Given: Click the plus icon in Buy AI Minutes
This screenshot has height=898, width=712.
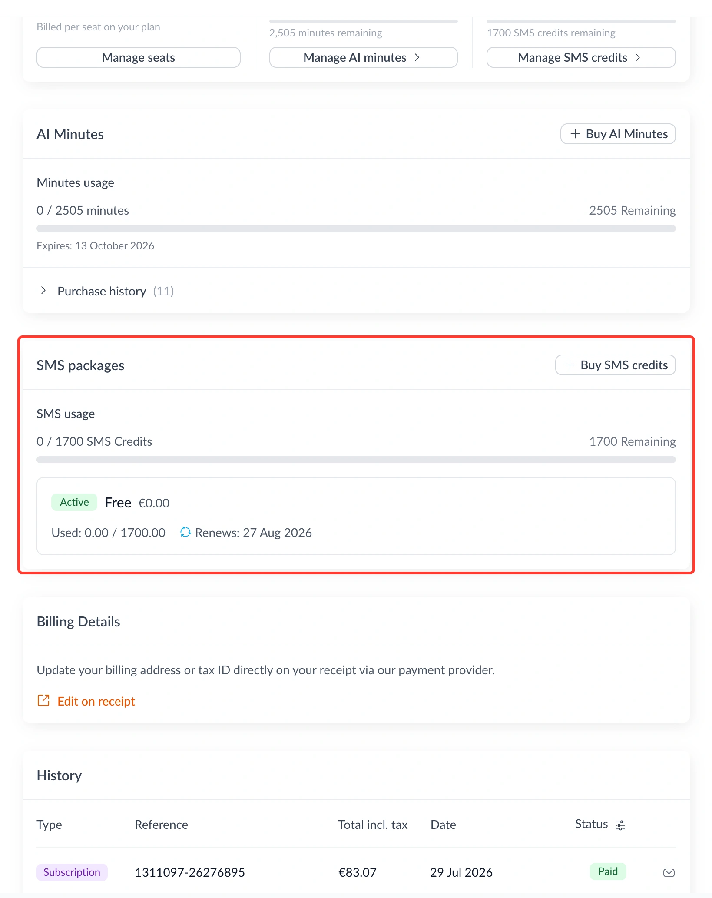Looking at the screenshot, I should 575,134.
